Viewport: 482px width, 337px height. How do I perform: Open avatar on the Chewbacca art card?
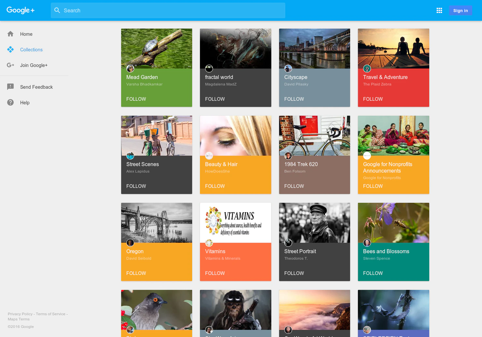coord(209,330)
